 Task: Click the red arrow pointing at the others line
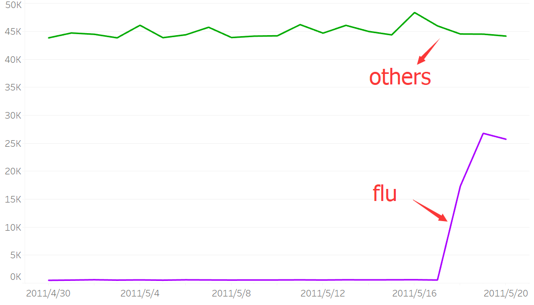click(x=429, y=51)
